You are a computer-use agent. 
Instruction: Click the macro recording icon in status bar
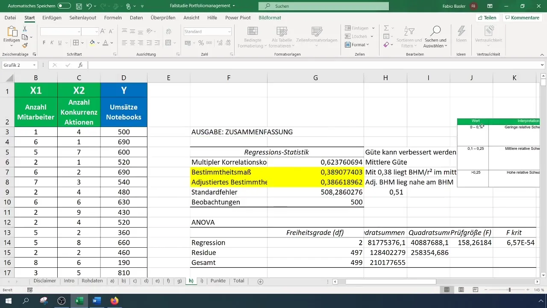pos(30,290)
